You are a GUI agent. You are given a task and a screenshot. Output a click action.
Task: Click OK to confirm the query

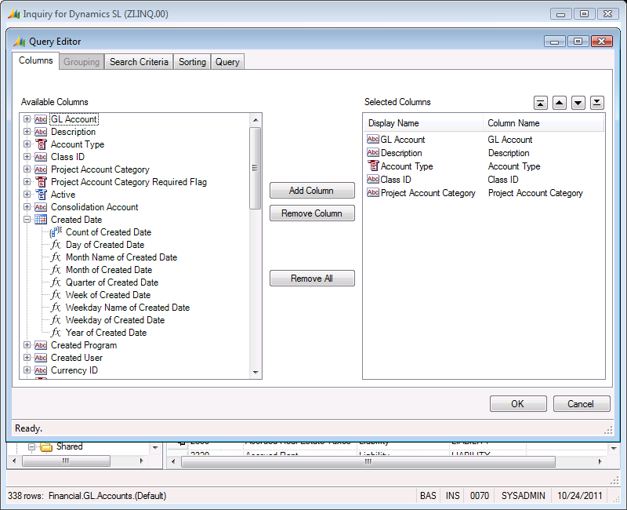pyautogui.click(x=518, y=404)
